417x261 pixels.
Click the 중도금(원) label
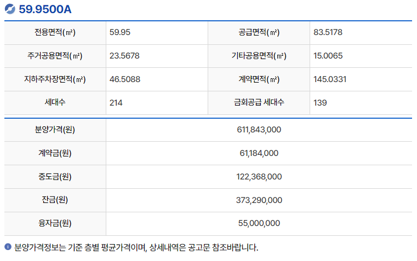(55, 177)
